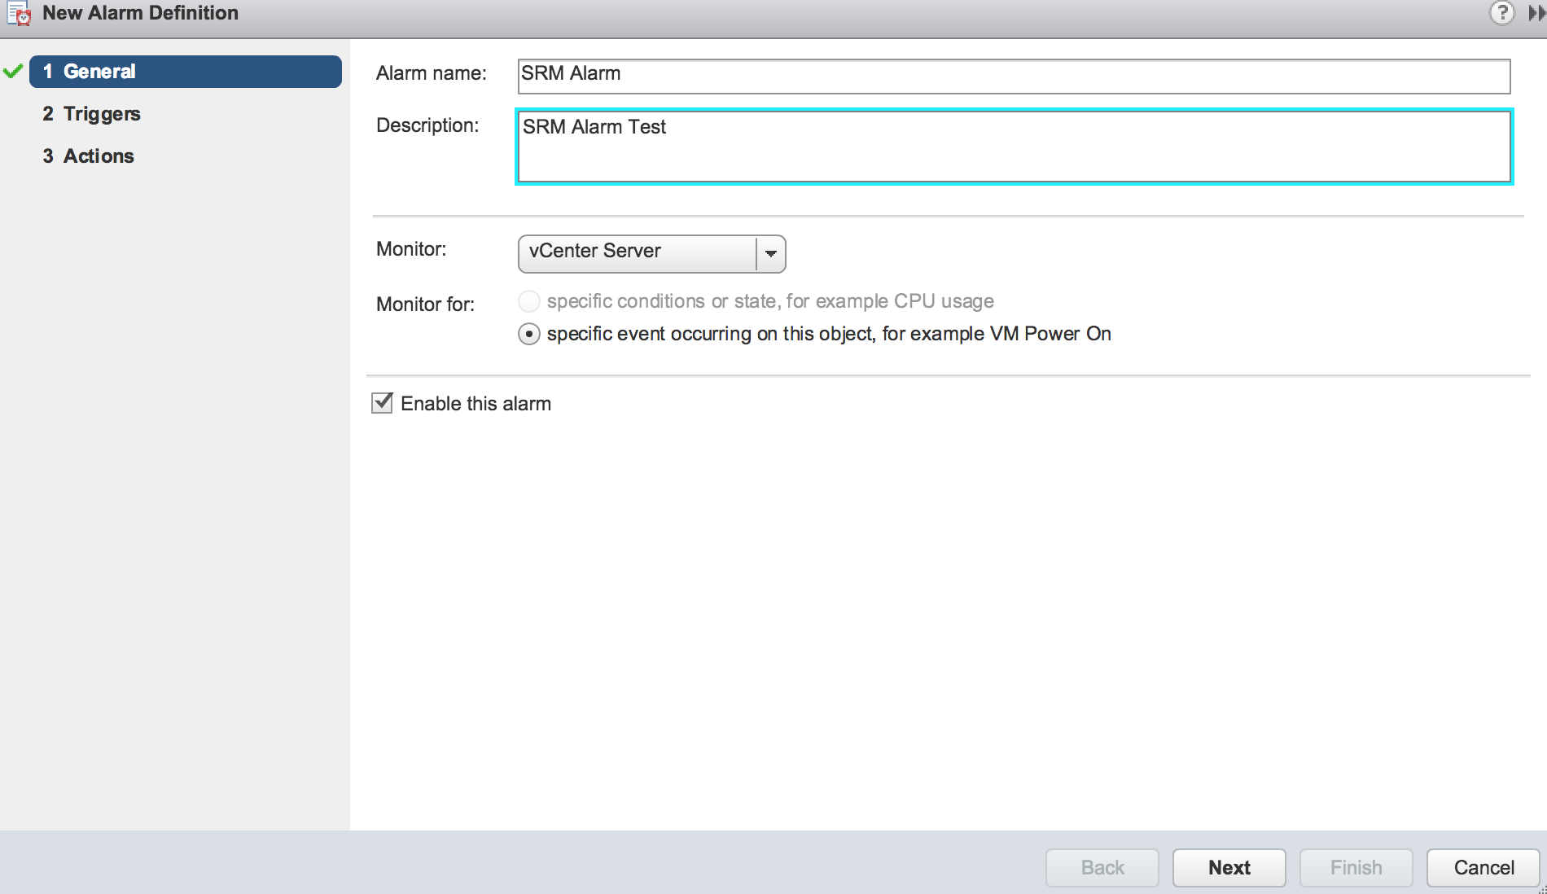Click inside the Description text area
Image resolution: width=1547 pixels, height=894 pixels.
coord(1014,147)
